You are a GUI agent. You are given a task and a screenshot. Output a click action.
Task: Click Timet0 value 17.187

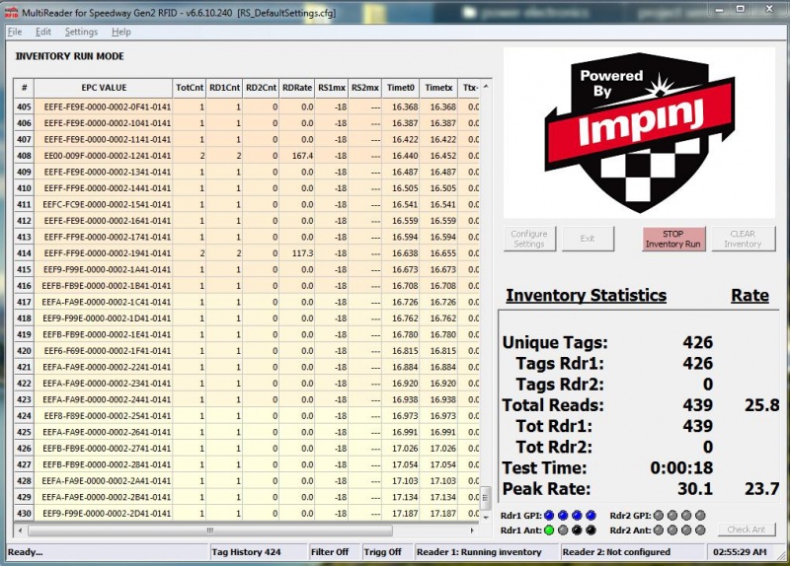pos(401,514)
